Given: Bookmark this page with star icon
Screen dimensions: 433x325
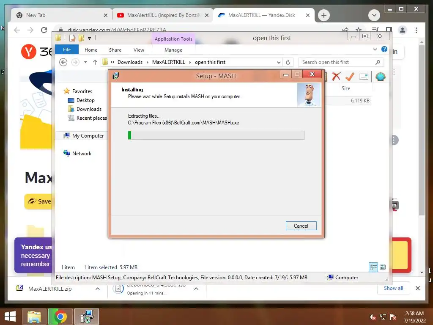Looking at the screenshot, I should pos(359,30).
